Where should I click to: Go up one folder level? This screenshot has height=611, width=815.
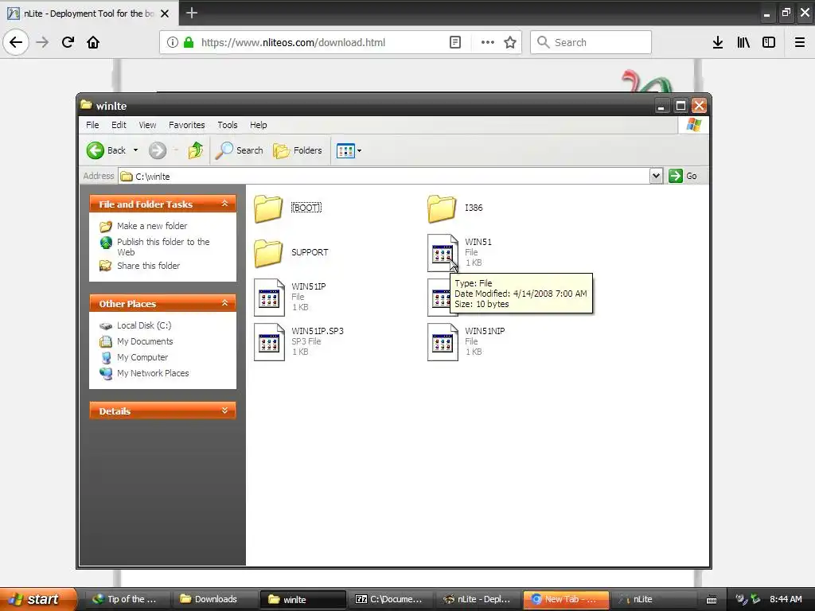point(196,150)
